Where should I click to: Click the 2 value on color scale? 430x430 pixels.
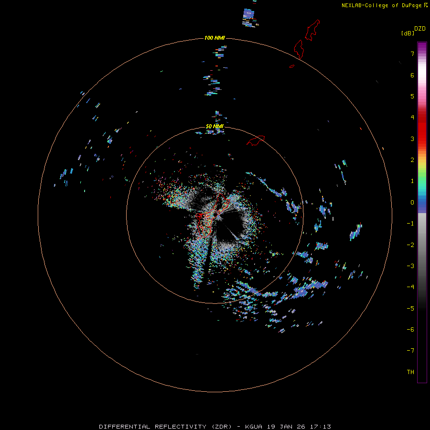pos(412,160)
